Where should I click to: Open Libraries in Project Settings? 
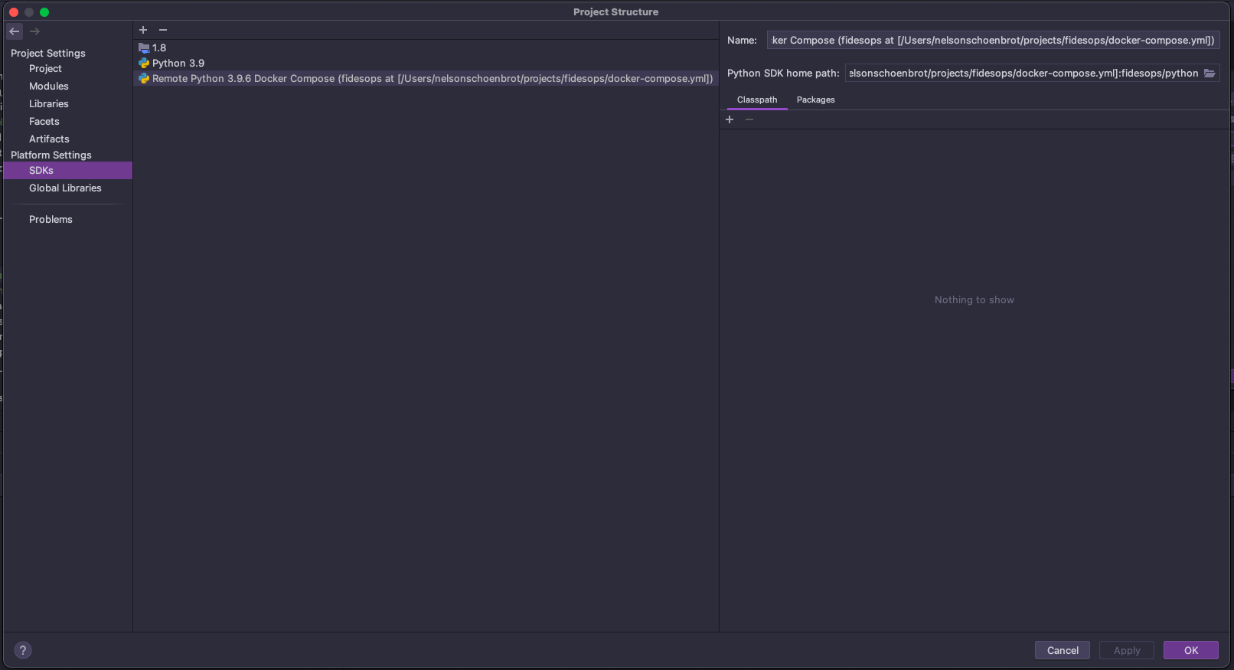click(49, 104)
